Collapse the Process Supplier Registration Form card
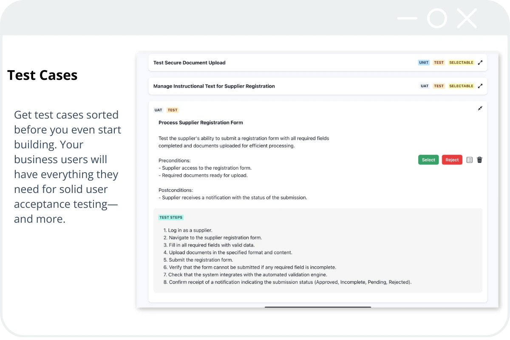 pyautogui.click(x=480, y=108)
